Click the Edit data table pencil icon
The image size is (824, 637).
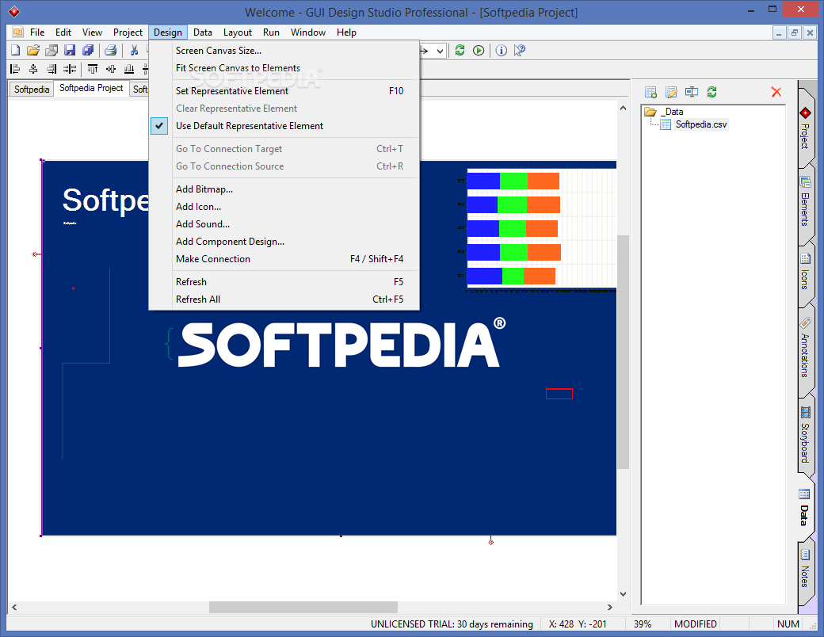click(671, 93)
